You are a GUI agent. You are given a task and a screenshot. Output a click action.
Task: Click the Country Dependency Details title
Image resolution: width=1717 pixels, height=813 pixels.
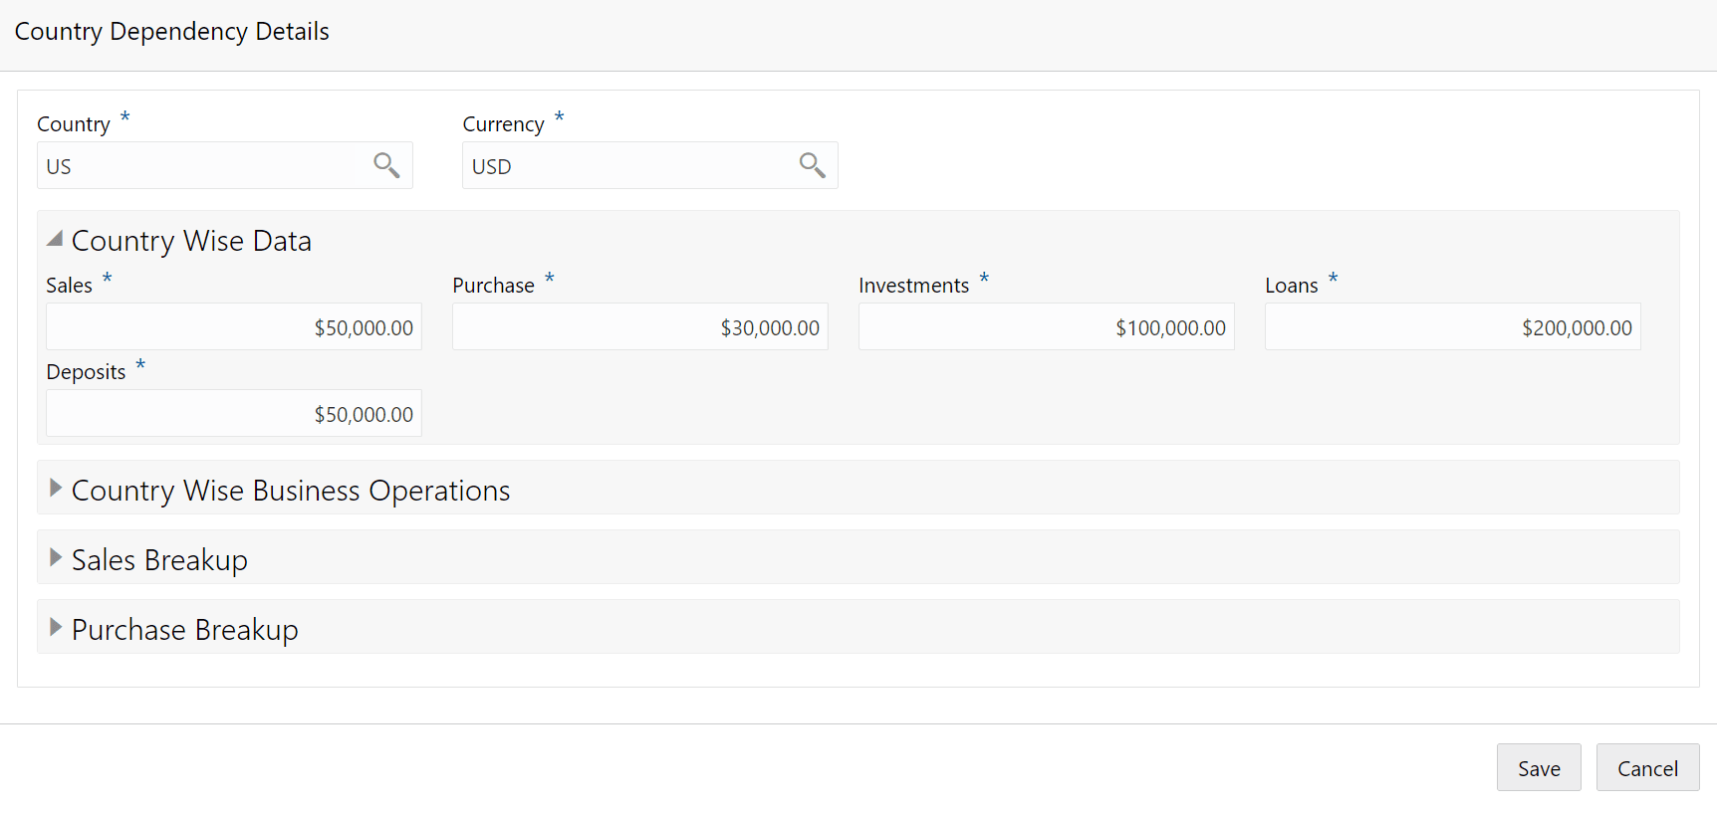[x=172, y=32]
